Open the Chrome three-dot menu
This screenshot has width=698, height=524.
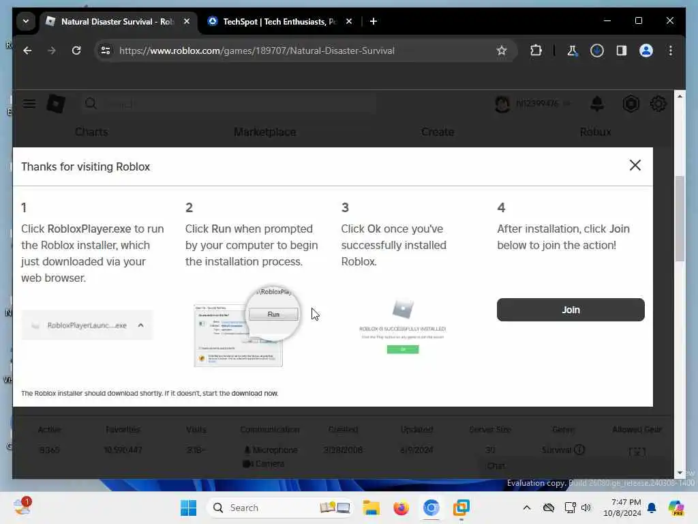671,50
